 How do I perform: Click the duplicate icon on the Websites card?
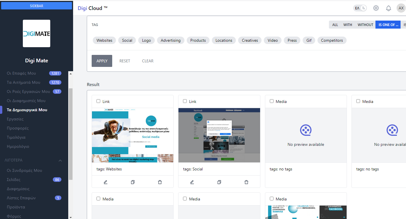pyautogui.click(x=133, y=182)
